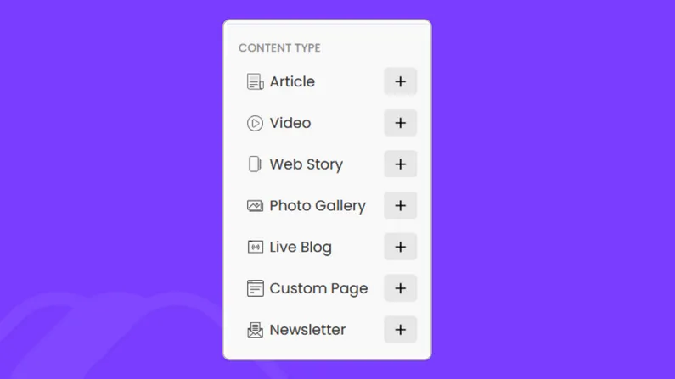The height and width of the screenshot is (379, 675).
Task: Select the Article label text
Action: click(x=292, y=81)
